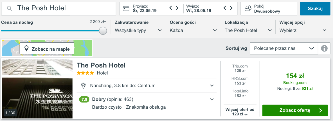Advance check-in date with next arrow
333x121 pixels.
177,8
